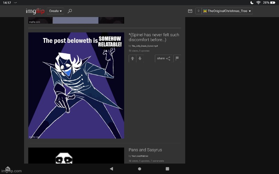The image size is (279, 174).
Task: Downvote the Spinel discomfort post
Action: [x=140, y=58]
